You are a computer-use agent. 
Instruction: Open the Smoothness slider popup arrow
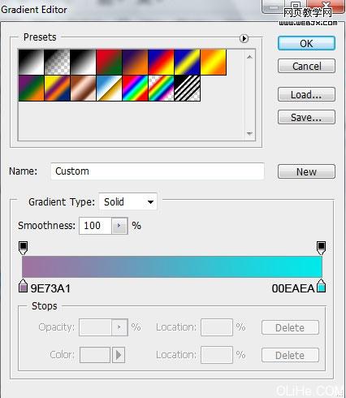[119, 226]
